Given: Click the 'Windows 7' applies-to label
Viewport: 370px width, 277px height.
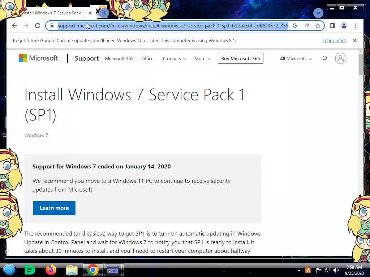Looking at the screenshot, I should point(36,136).
